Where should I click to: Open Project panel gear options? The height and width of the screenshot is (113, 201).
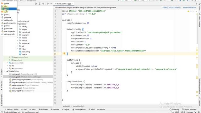click(48, 4)
